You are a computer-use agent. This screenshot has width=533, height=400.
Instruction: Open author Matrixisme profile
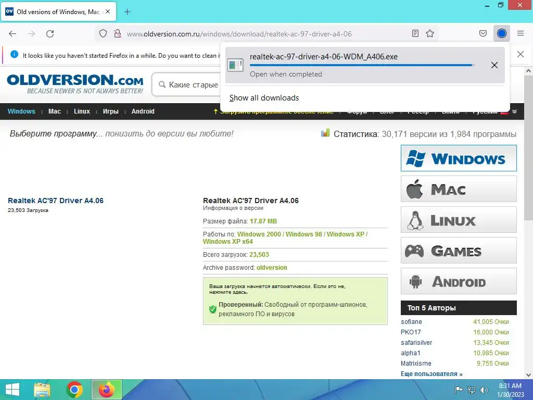pos(416,364)
